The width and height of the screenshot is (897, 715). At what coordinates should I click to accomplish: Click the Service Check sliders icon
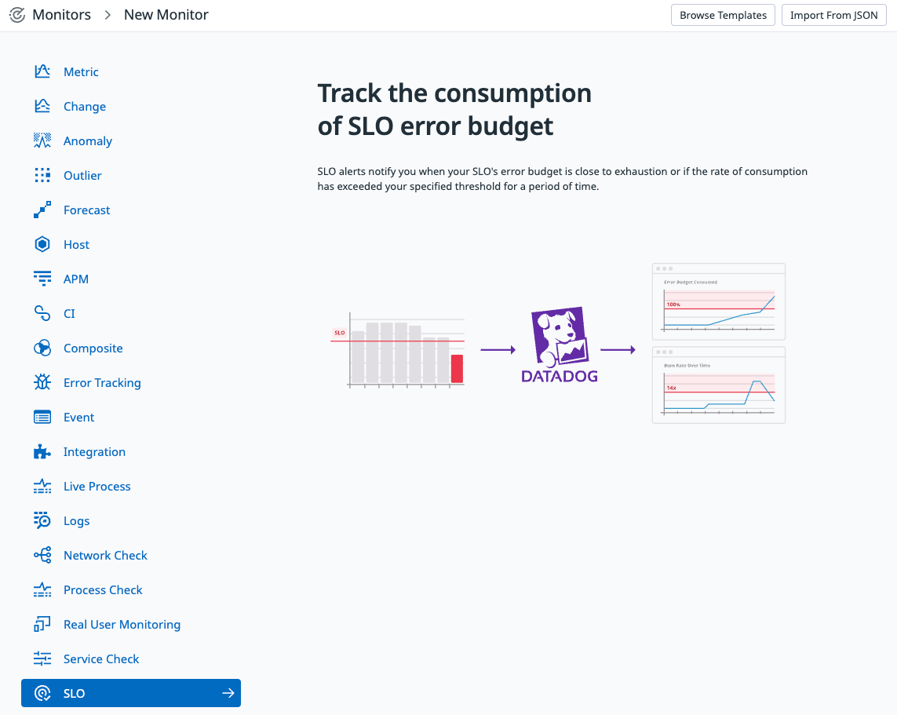click(42, 658)
